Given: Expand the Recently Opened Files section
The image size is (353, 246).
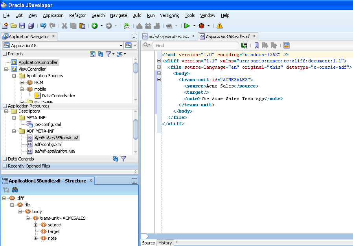Looking at the screenshot, I should tap(5, 166).
